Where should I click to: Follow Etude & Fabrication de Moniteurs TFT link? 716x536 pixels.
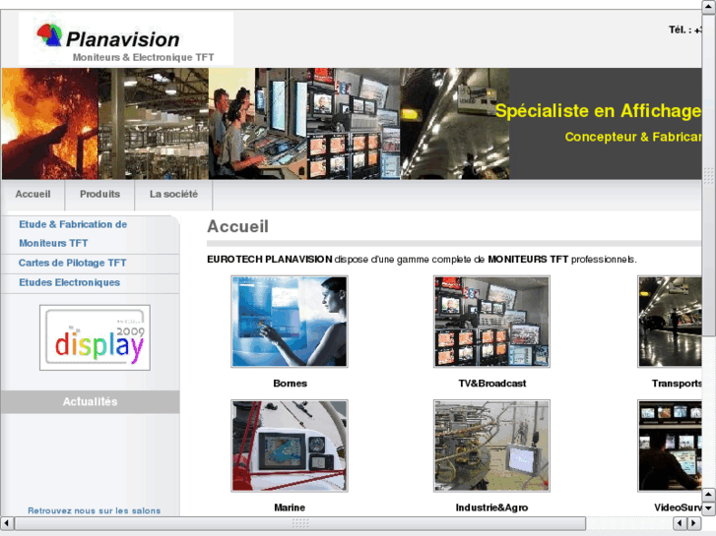(73, 233)
